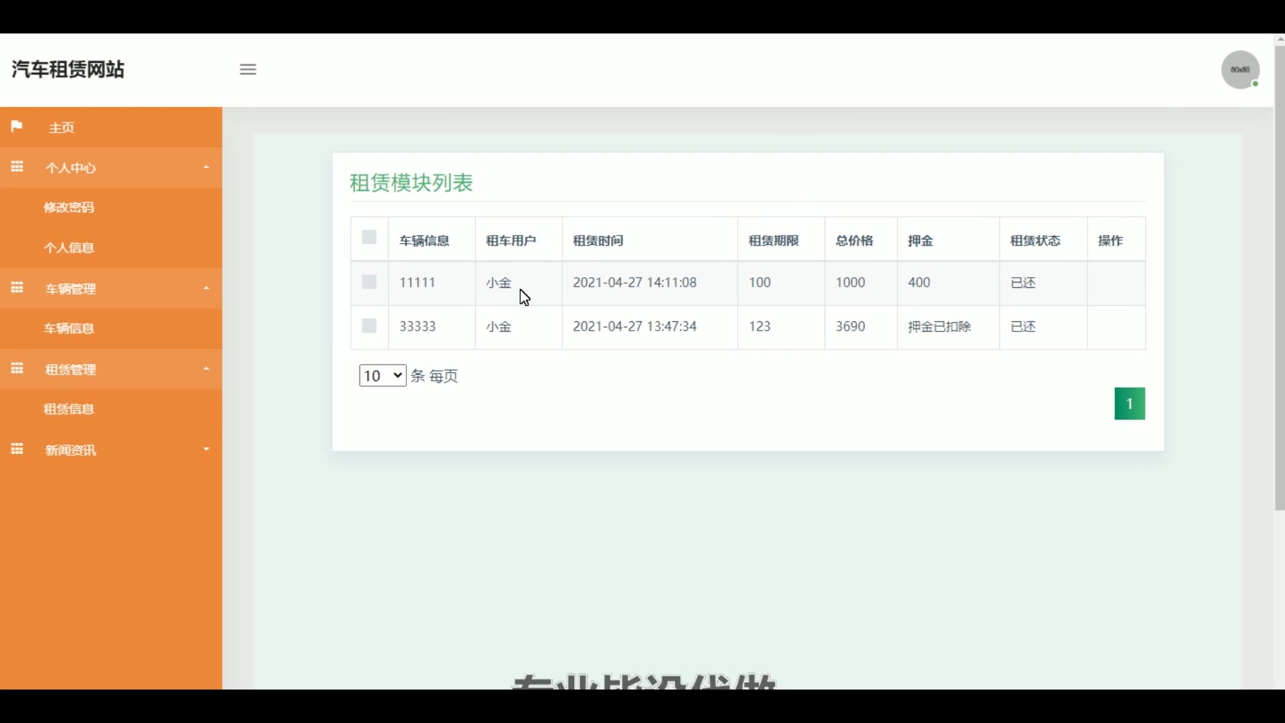Click the flag icon beside 主页
The width and height of the screenshot is (1285, 723).
coord(17,127)
